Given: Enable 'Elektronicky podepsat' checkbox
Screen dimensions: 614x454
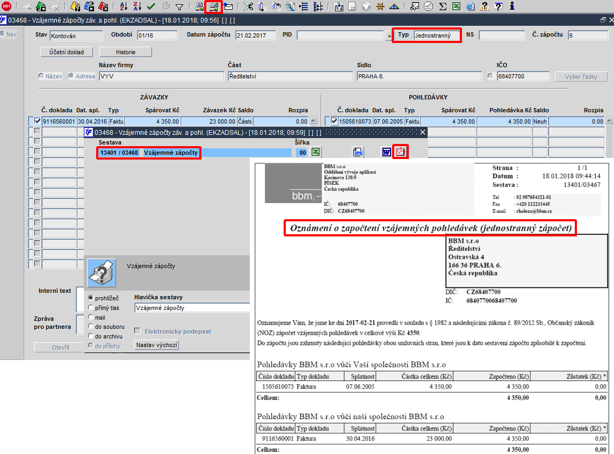Looking at the screenshot, I should point(138,331).
